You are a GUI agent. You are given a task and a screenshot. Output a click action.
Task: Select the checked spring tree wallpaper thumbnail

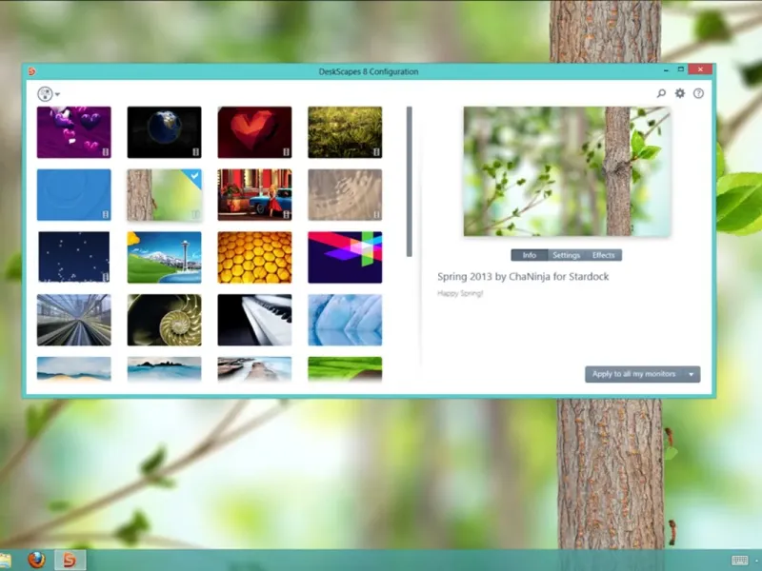click(x=164, y=195)
